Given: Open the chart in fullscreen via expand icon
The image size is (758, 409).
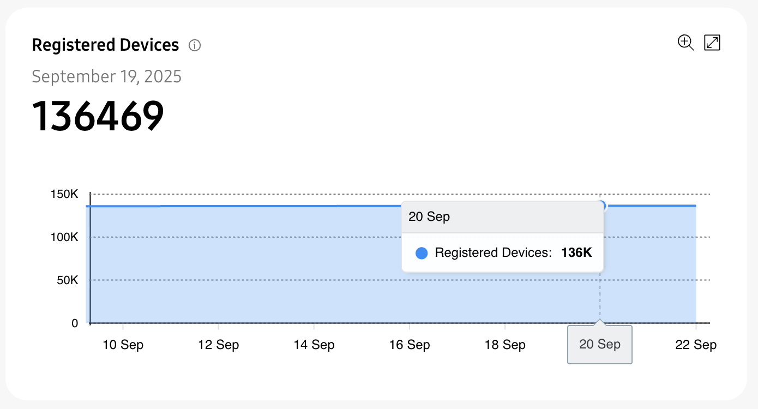Looking at the screenshot, I should coord(712,43).
